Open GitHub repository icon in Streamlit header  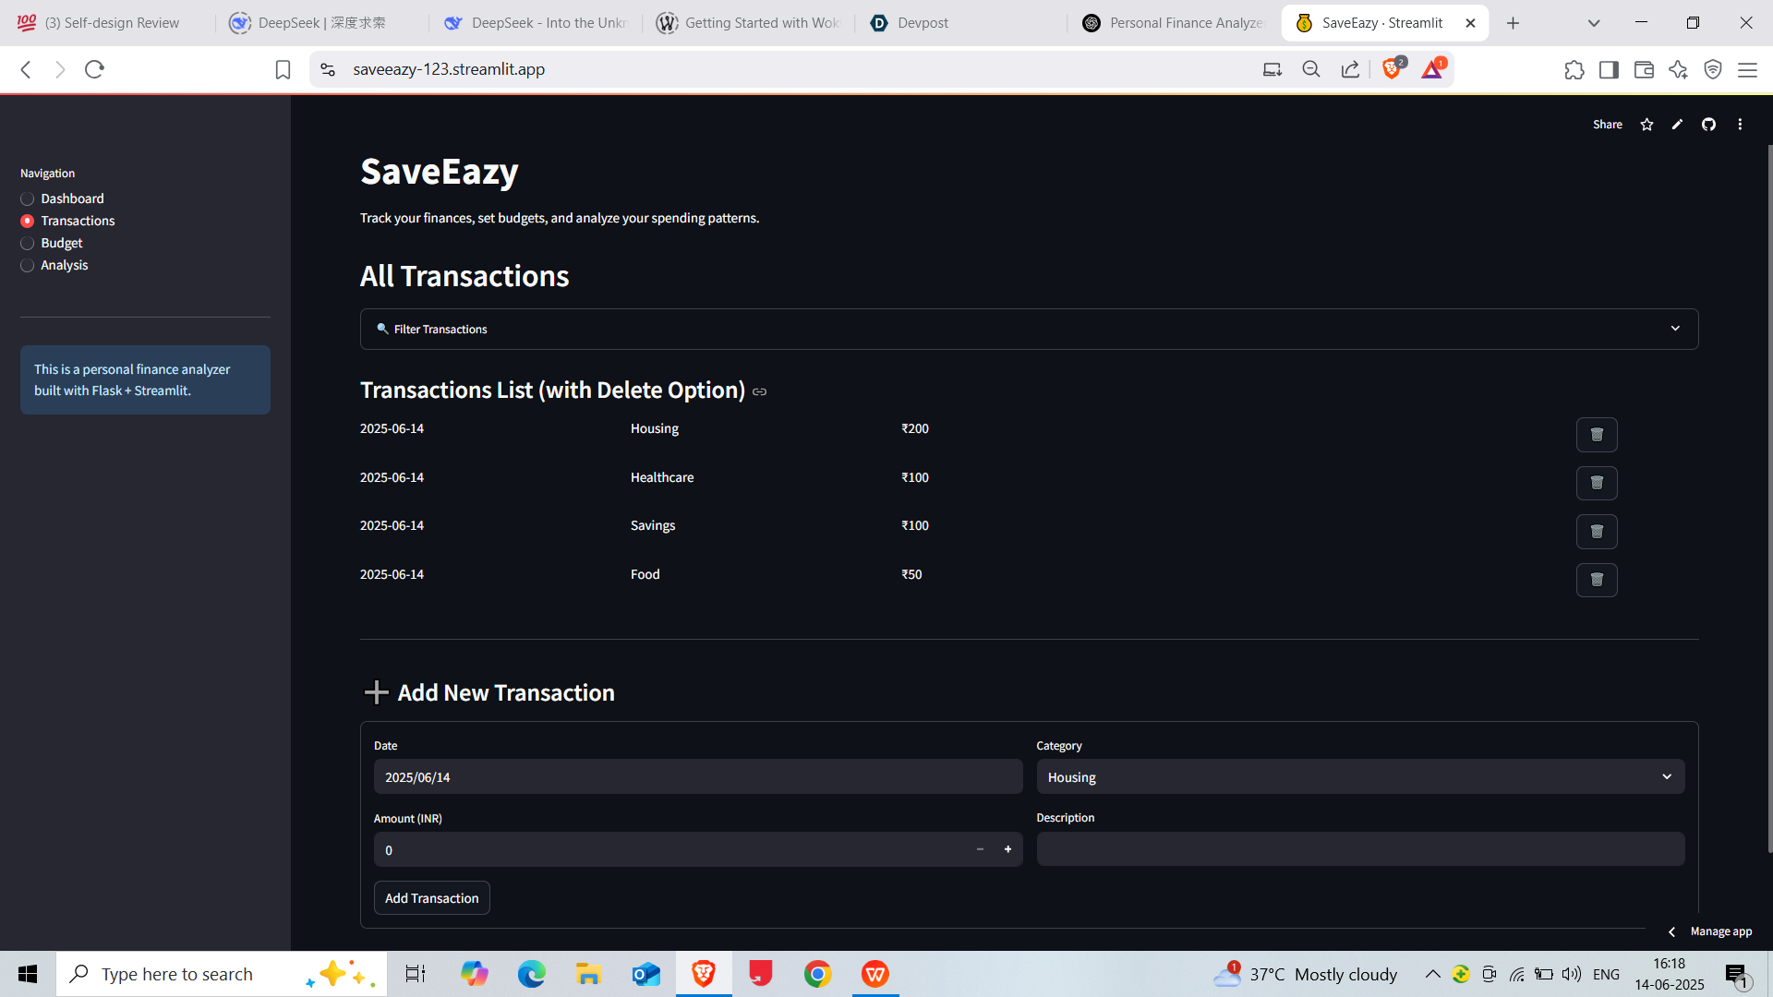pos(1708,125)
